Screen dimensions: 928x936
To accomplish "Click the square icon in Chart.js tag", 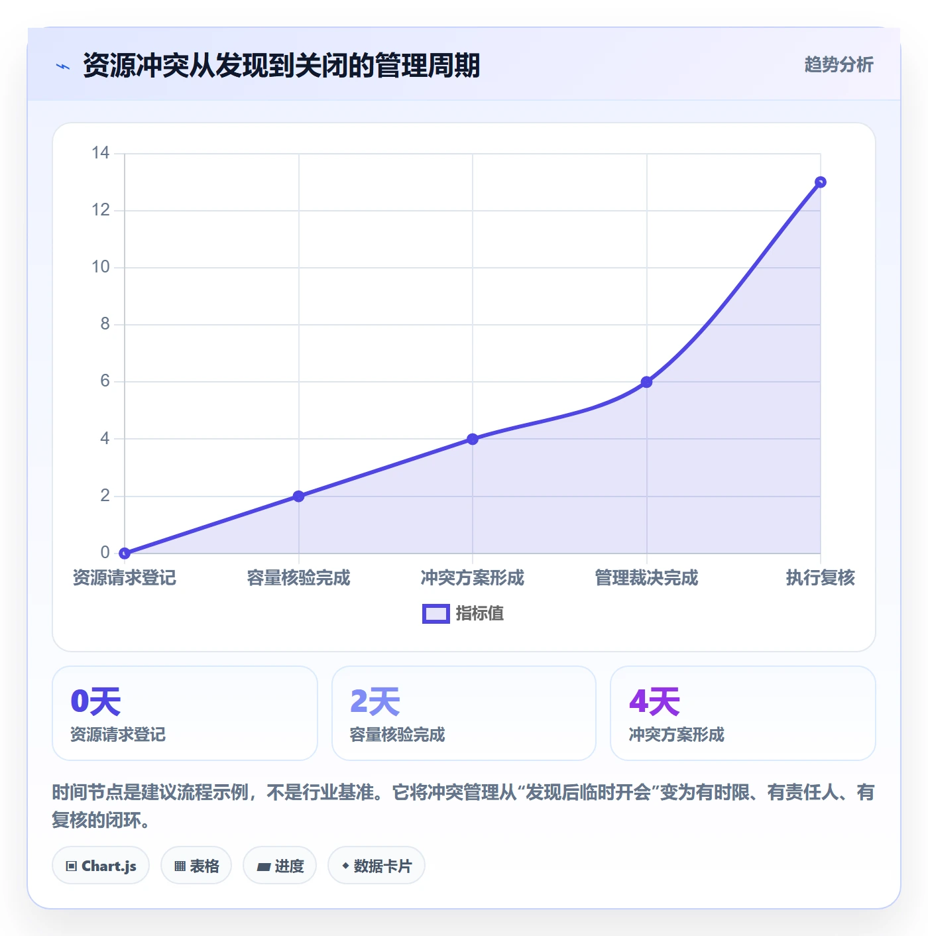I will [x=72, y=866].
